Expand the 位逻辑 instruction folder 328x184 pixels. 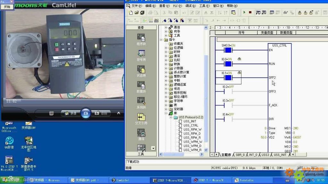(166, 48)
